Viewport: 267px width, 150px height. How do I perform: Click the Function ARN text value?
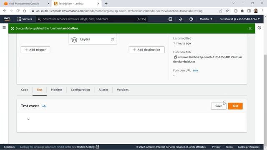(208, 59)
